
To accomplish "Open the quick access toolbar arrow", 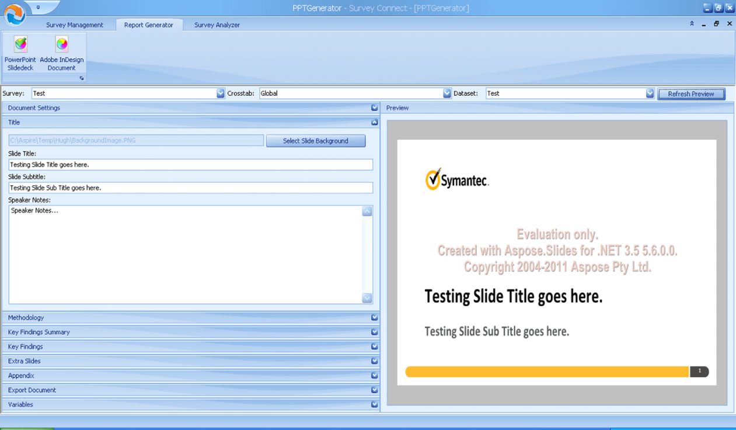I will [x=38, y=8].
